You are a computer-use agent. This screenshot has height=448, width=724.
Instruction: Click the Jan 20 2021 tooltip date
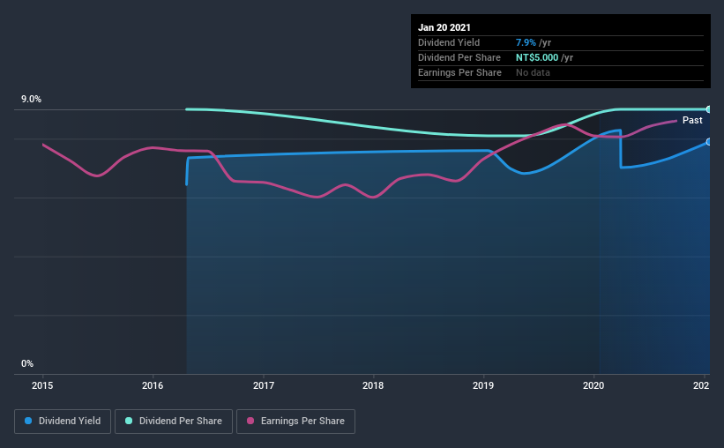click(x=444, y=27)
